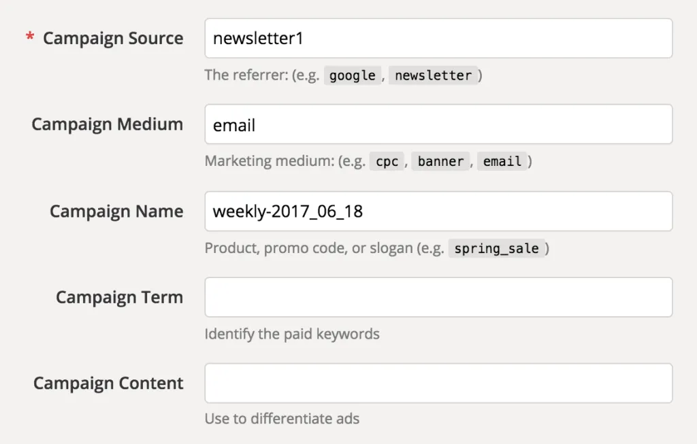Click the "weekly-2017_06_18" value text
697x444 pixels.
click(289, 211)
